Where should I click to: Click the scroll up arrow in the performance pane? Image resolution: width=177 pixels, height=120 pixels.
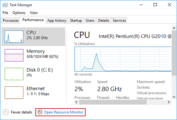174,28
